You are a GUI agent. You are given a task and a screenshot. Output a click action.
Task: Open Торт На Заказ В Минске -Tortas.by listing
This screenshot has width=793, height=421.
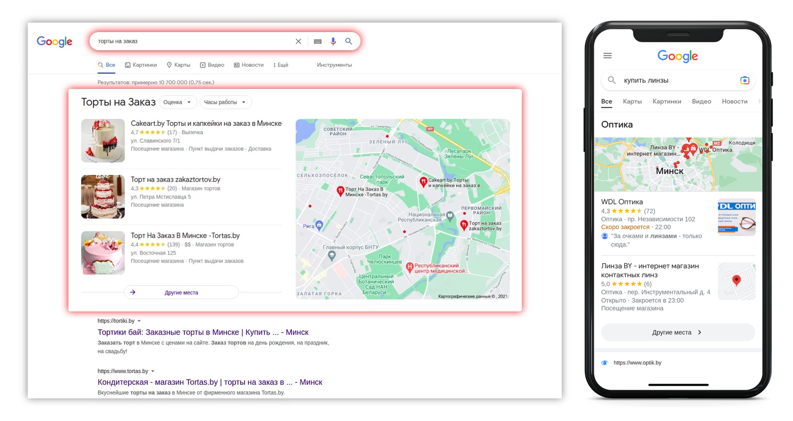(185, 236)
